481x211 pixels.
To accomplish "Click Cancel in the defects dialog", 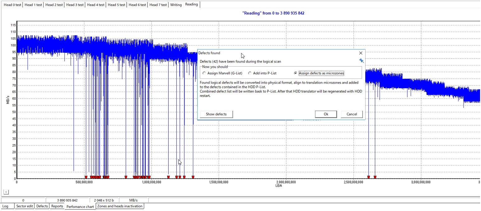I will [352, 114].
